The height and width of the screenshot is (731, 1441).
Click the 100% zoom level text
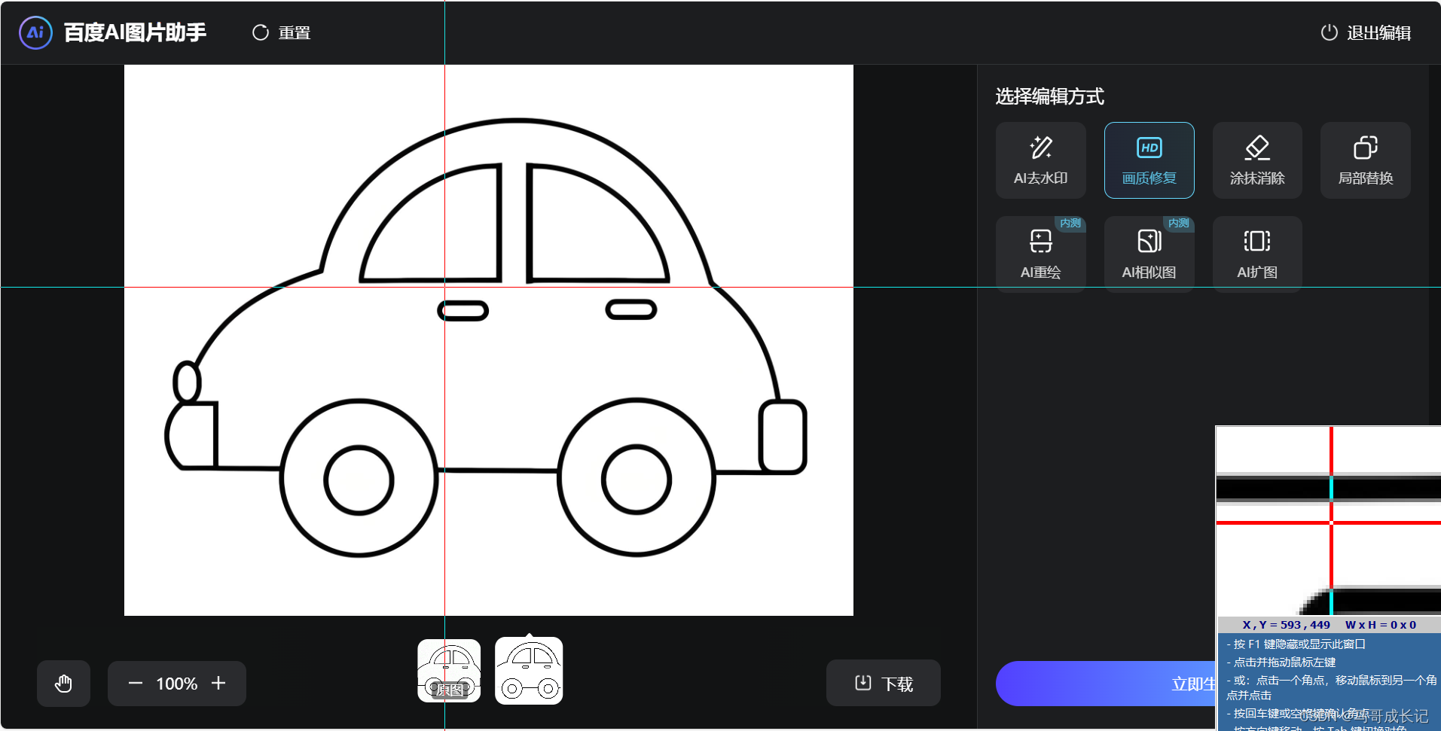tap(177, 684)
